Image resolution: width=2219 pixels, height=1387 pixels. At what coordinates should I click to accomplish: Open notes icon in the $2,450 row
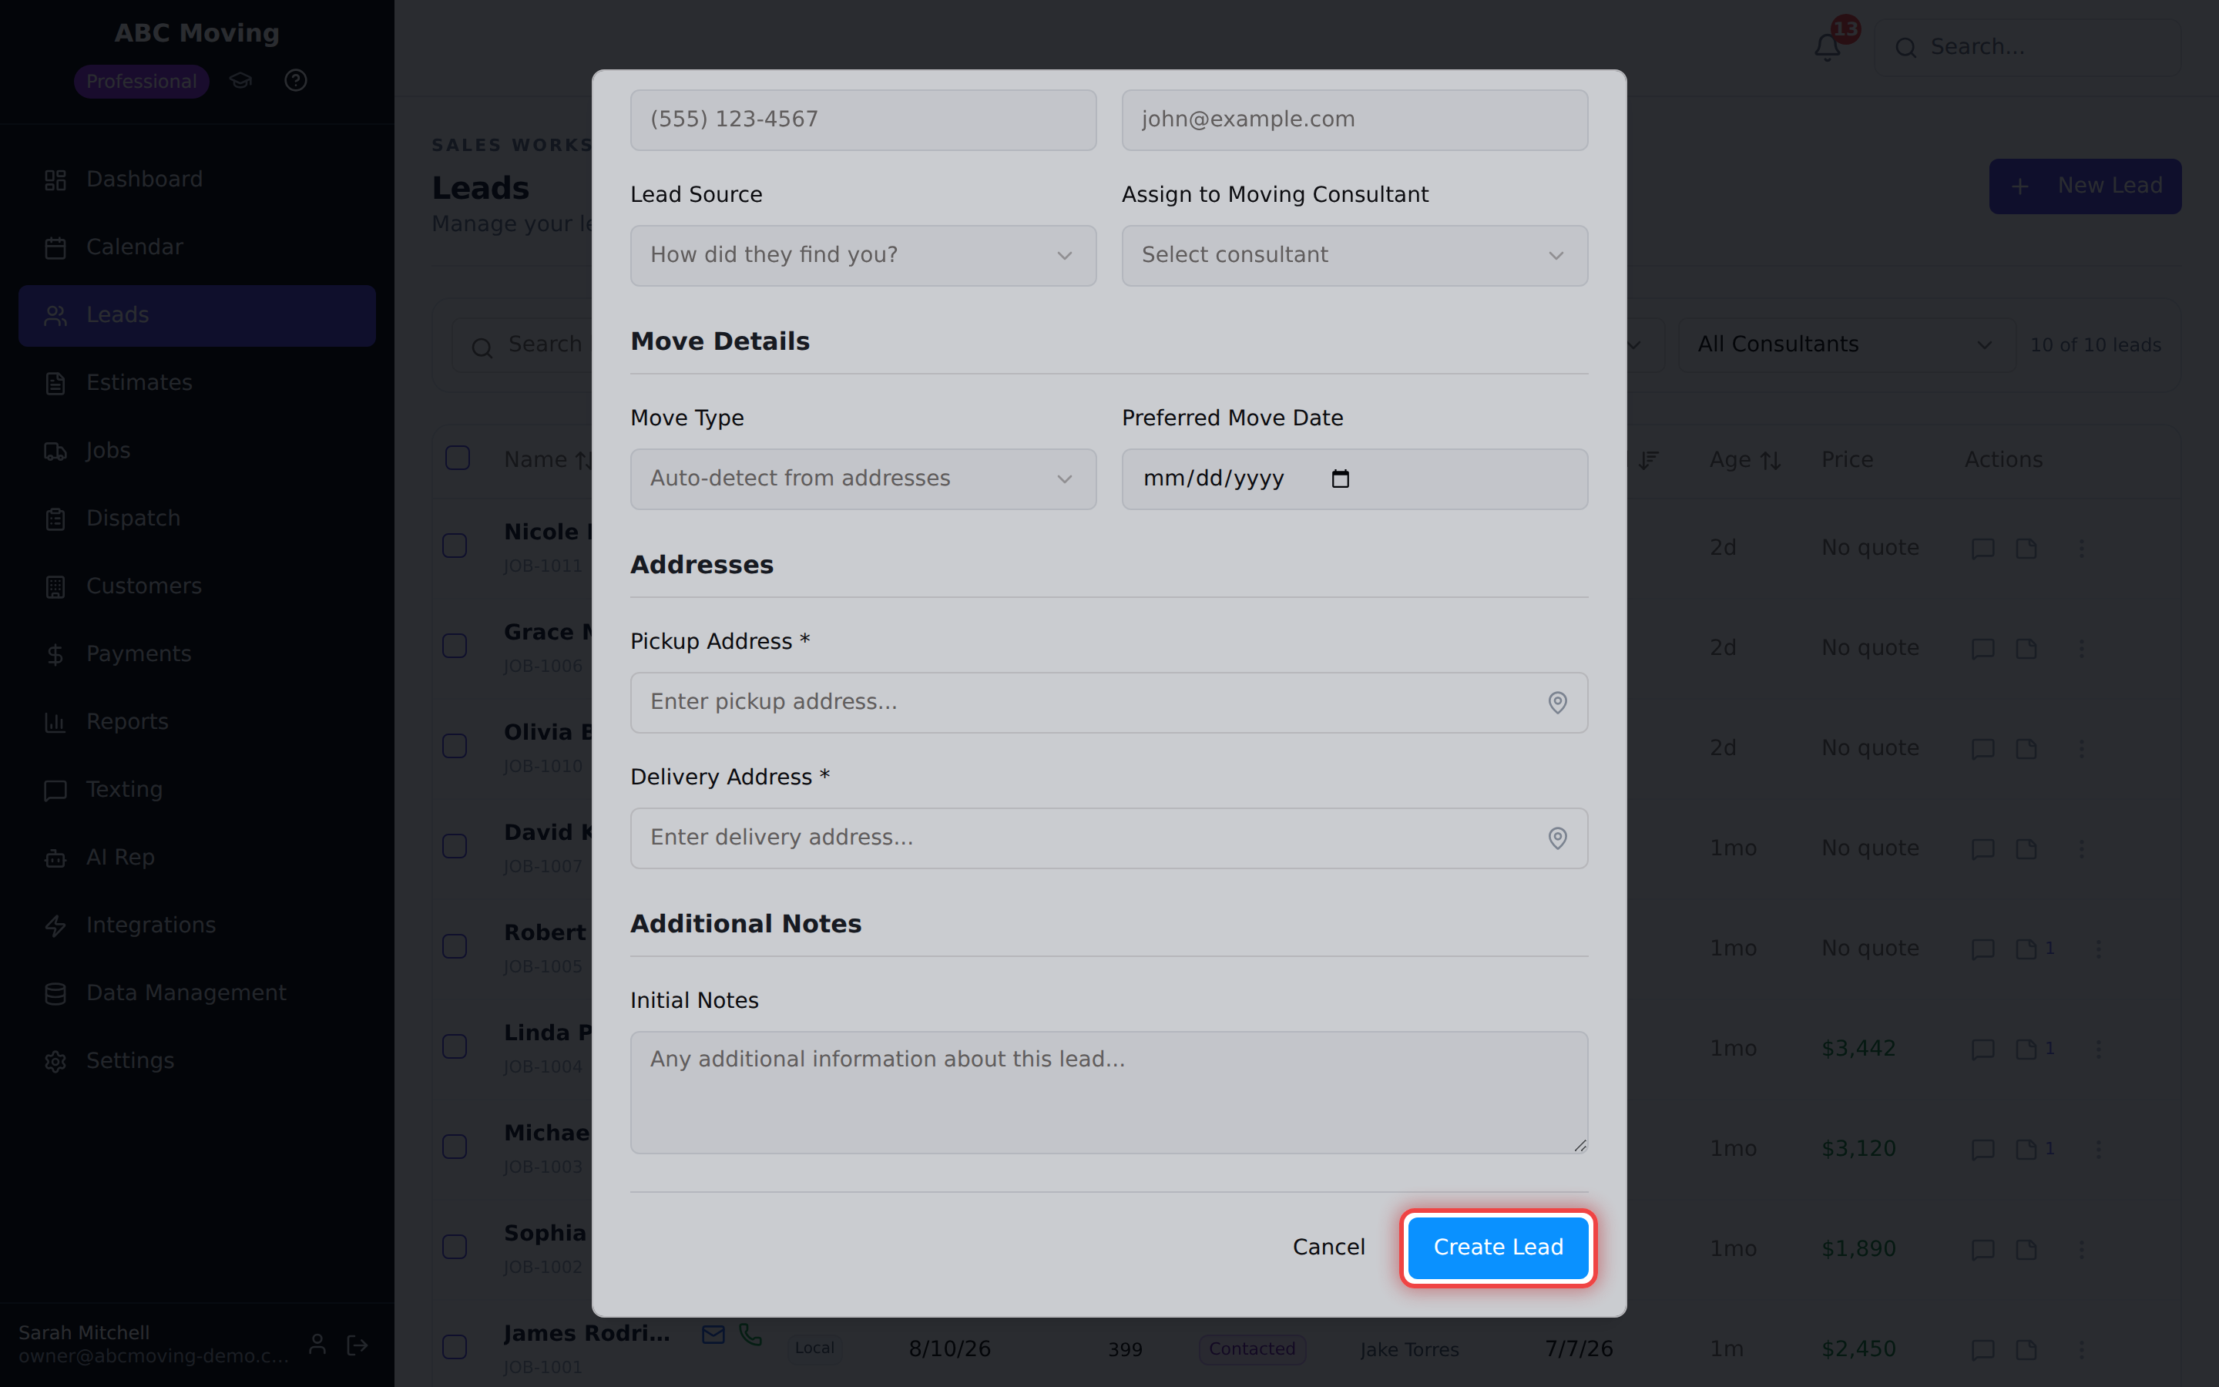[2026, 1349]
